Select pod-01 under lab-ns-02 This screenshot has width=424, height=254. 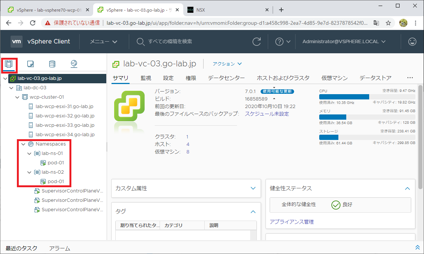click(x=56, y=182)
